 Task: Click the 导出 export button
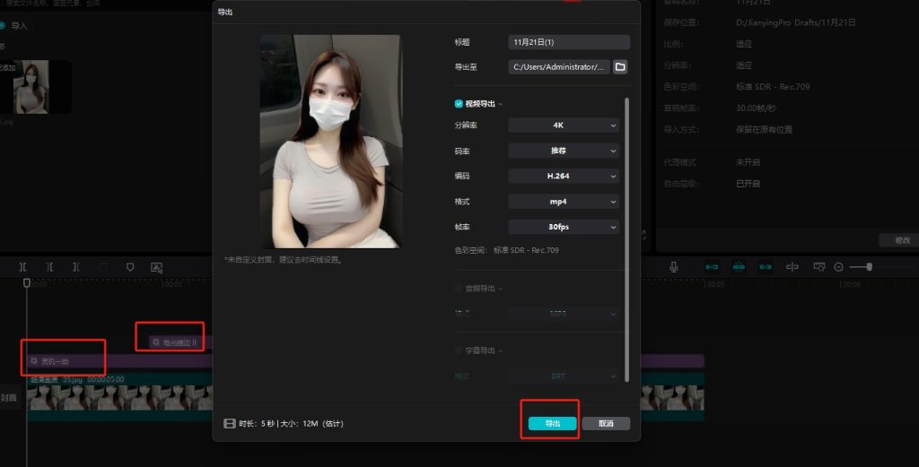point(552,423)
